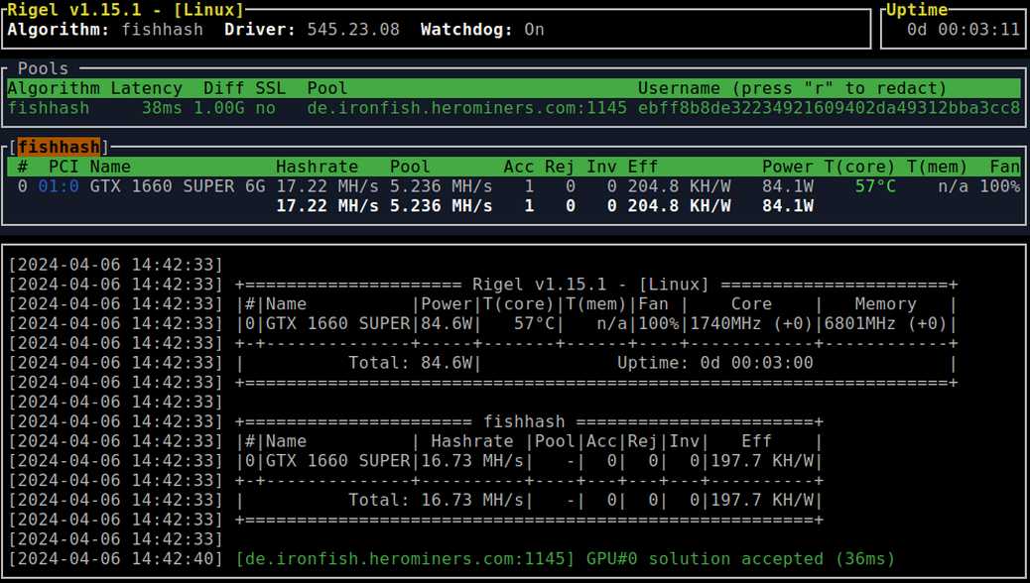Click the log banner Rigel v1.15.1 - [Linux]
Image resolution: width=1030 pixels, height=583 pixels.
[x=590, y=285]
